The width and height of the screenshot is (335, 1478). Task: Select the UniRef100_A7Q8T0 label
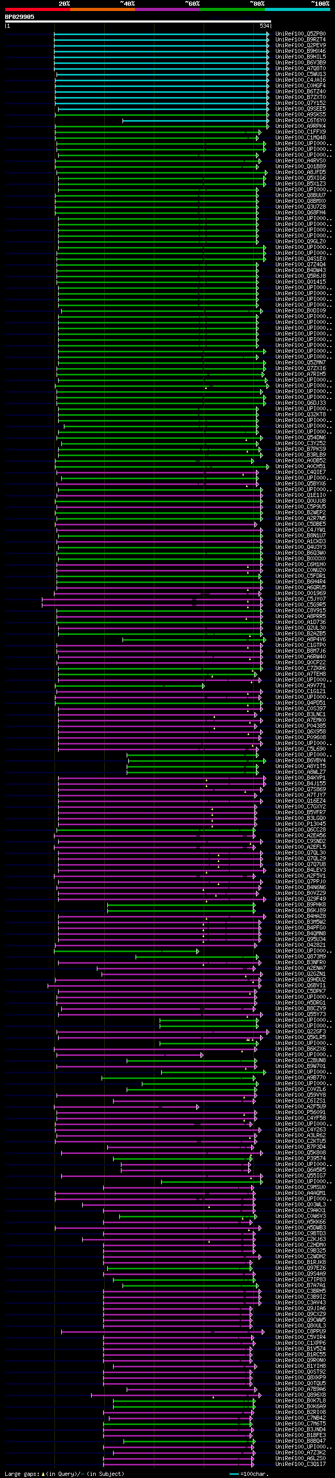(300, 69)
